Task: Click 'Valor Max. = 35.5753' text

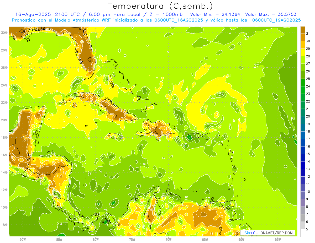Action: coord(271,14)
